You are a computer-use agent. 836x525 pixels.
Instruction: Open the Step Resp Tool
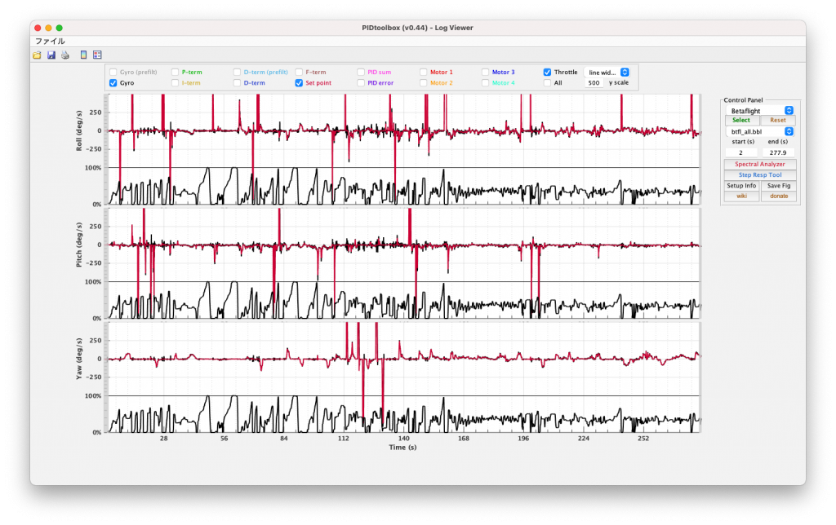coord(760,174)
